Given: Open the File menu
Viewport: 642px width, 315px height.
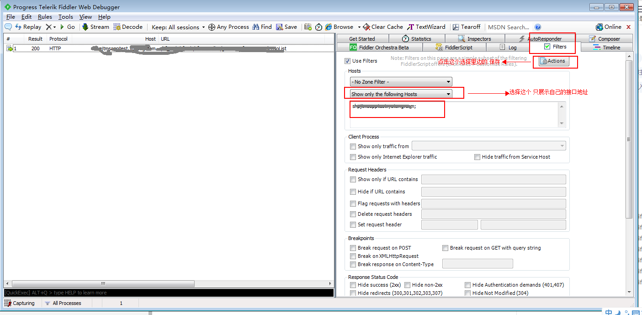Looking at the screenshot, I should coord(11,16).
